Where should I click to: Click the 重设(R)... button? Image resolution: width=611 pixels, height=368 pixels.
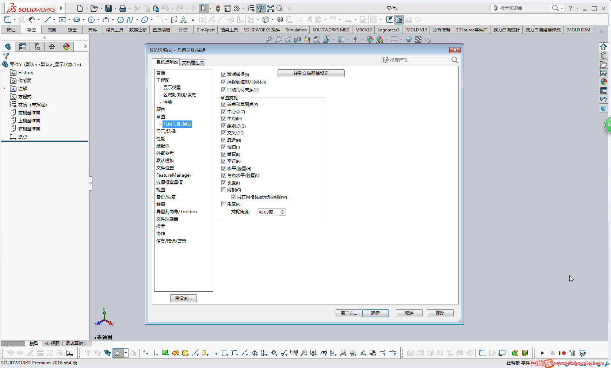click(183, 298)
